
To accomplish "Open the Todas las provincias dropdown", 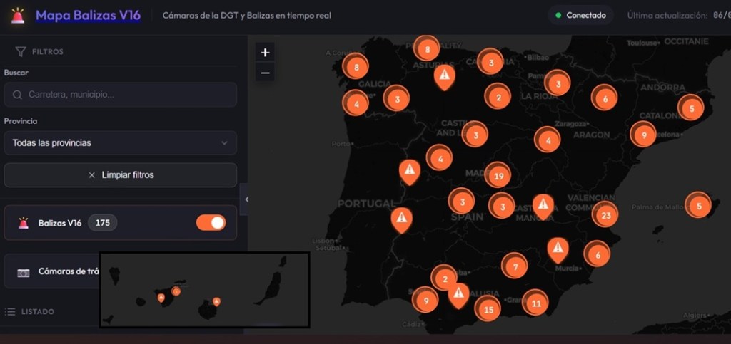I will [x=120, y=143].
